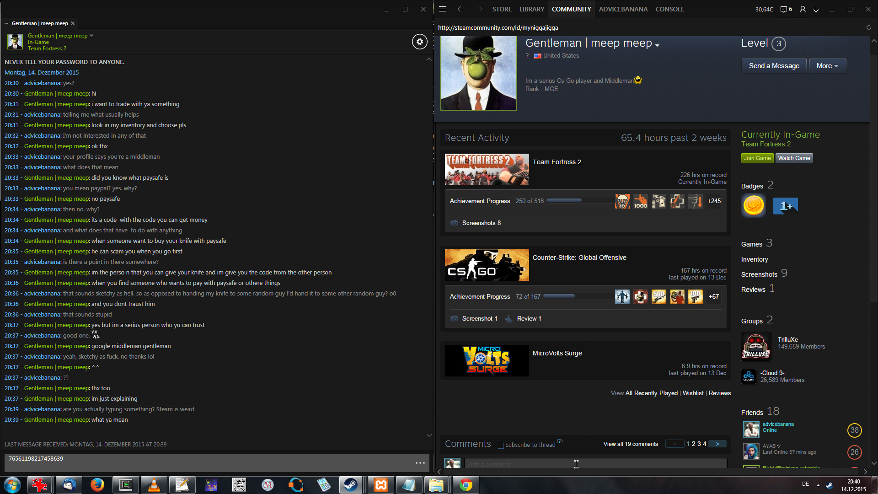Check Subscribe to thread checkbox
Image resolution: width=878 pixels, height=494 pixels.
tap(501, 445)
